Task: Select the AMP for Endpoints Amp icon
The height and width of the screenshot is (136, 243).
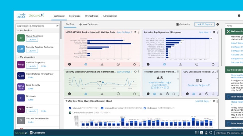Action: [21, 64]
